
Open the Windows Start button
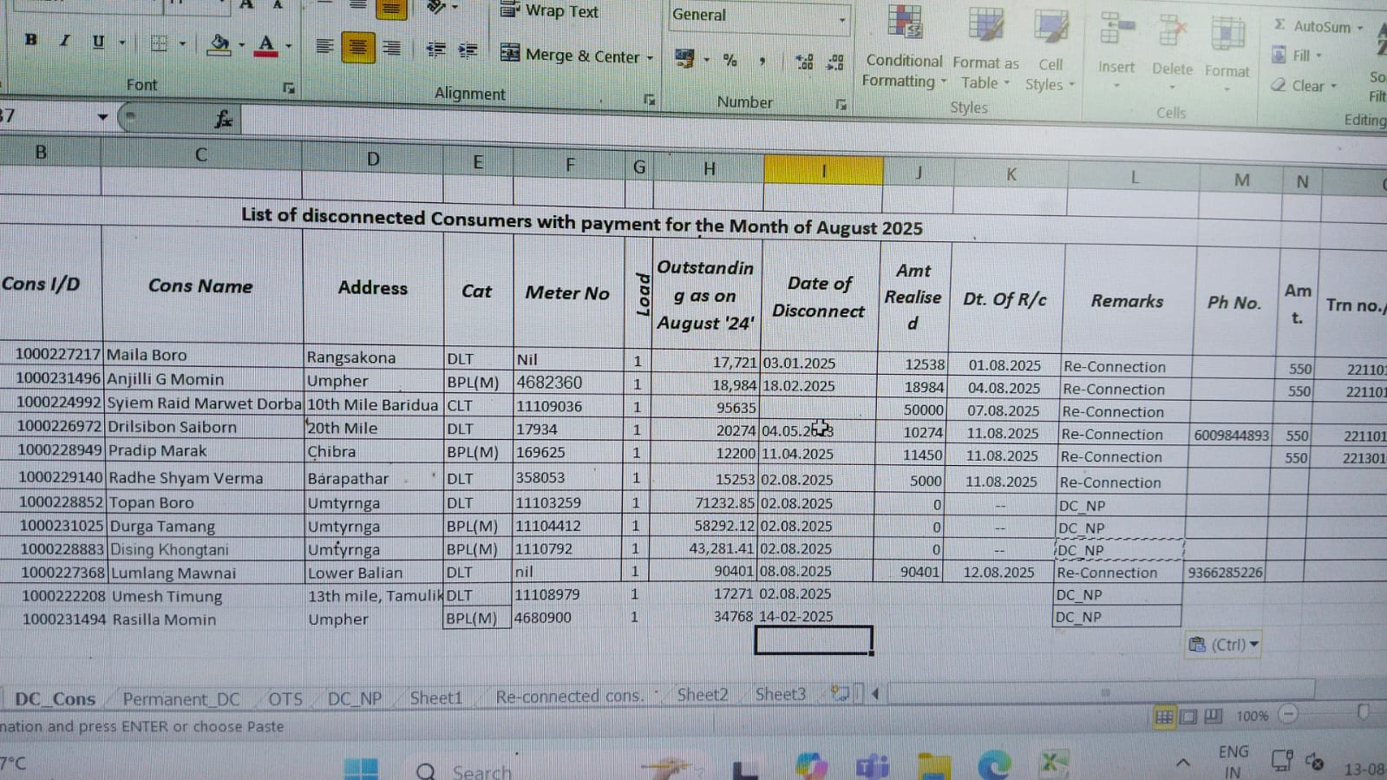pyautogui.click(x=361, y=769)
